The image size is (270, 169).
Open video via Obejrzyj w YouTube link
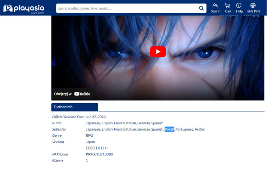(x=72, y=94)
